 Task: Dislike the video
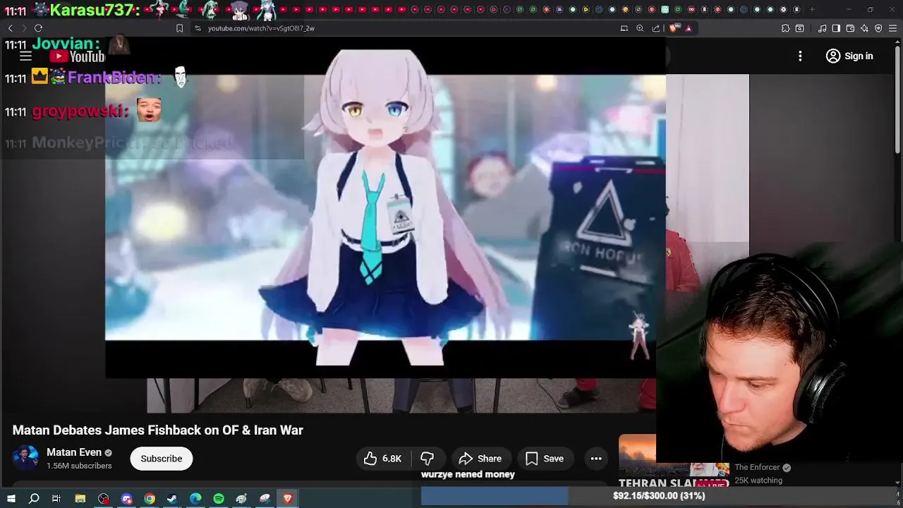pos(427,459)
